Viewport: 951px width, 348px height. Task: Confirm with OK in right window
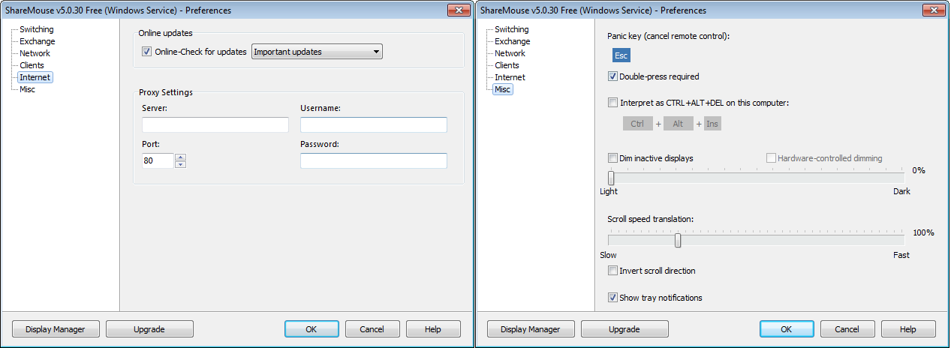pos(787,329)
